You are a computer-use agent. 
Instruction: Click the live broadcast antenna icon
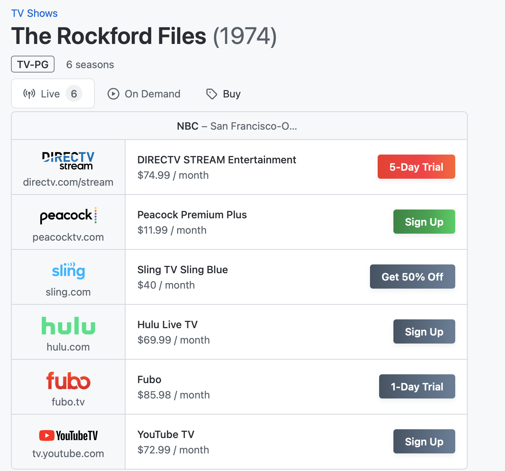click(29, 94)
